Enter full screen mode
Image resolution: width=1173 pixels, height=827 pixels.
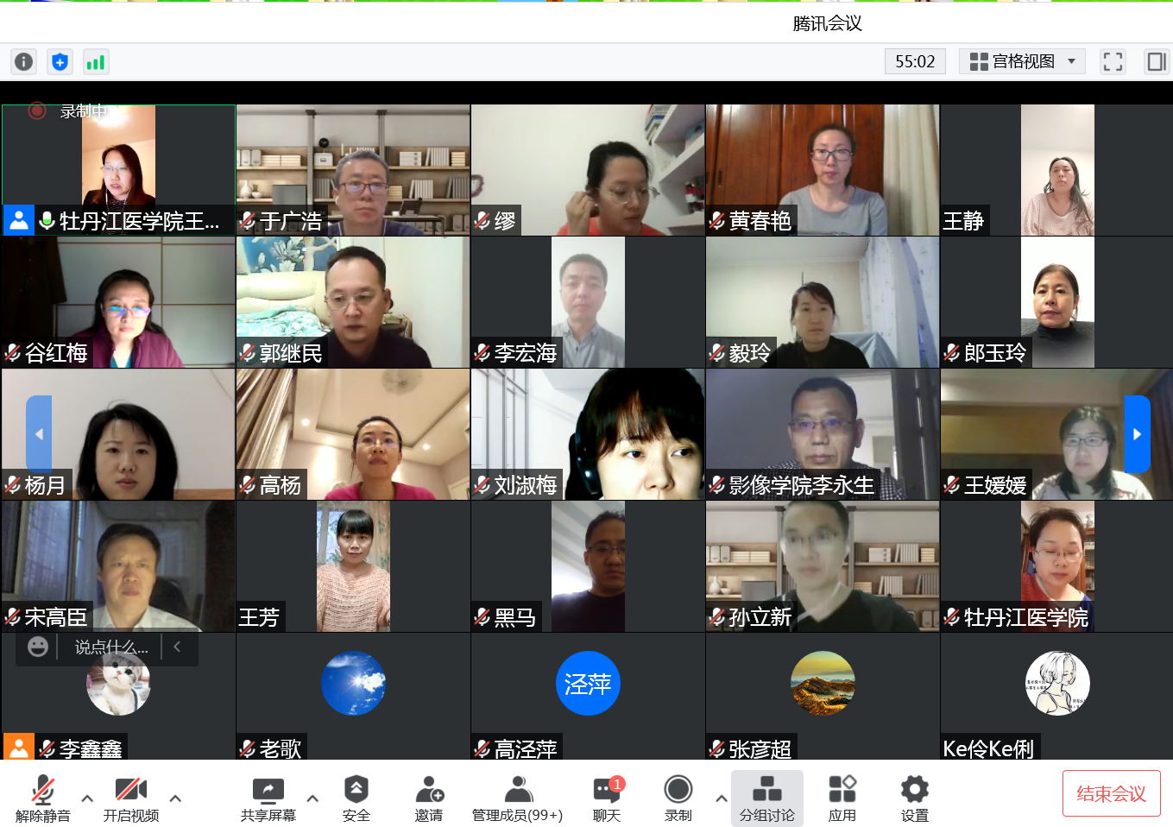(1113, 61)
